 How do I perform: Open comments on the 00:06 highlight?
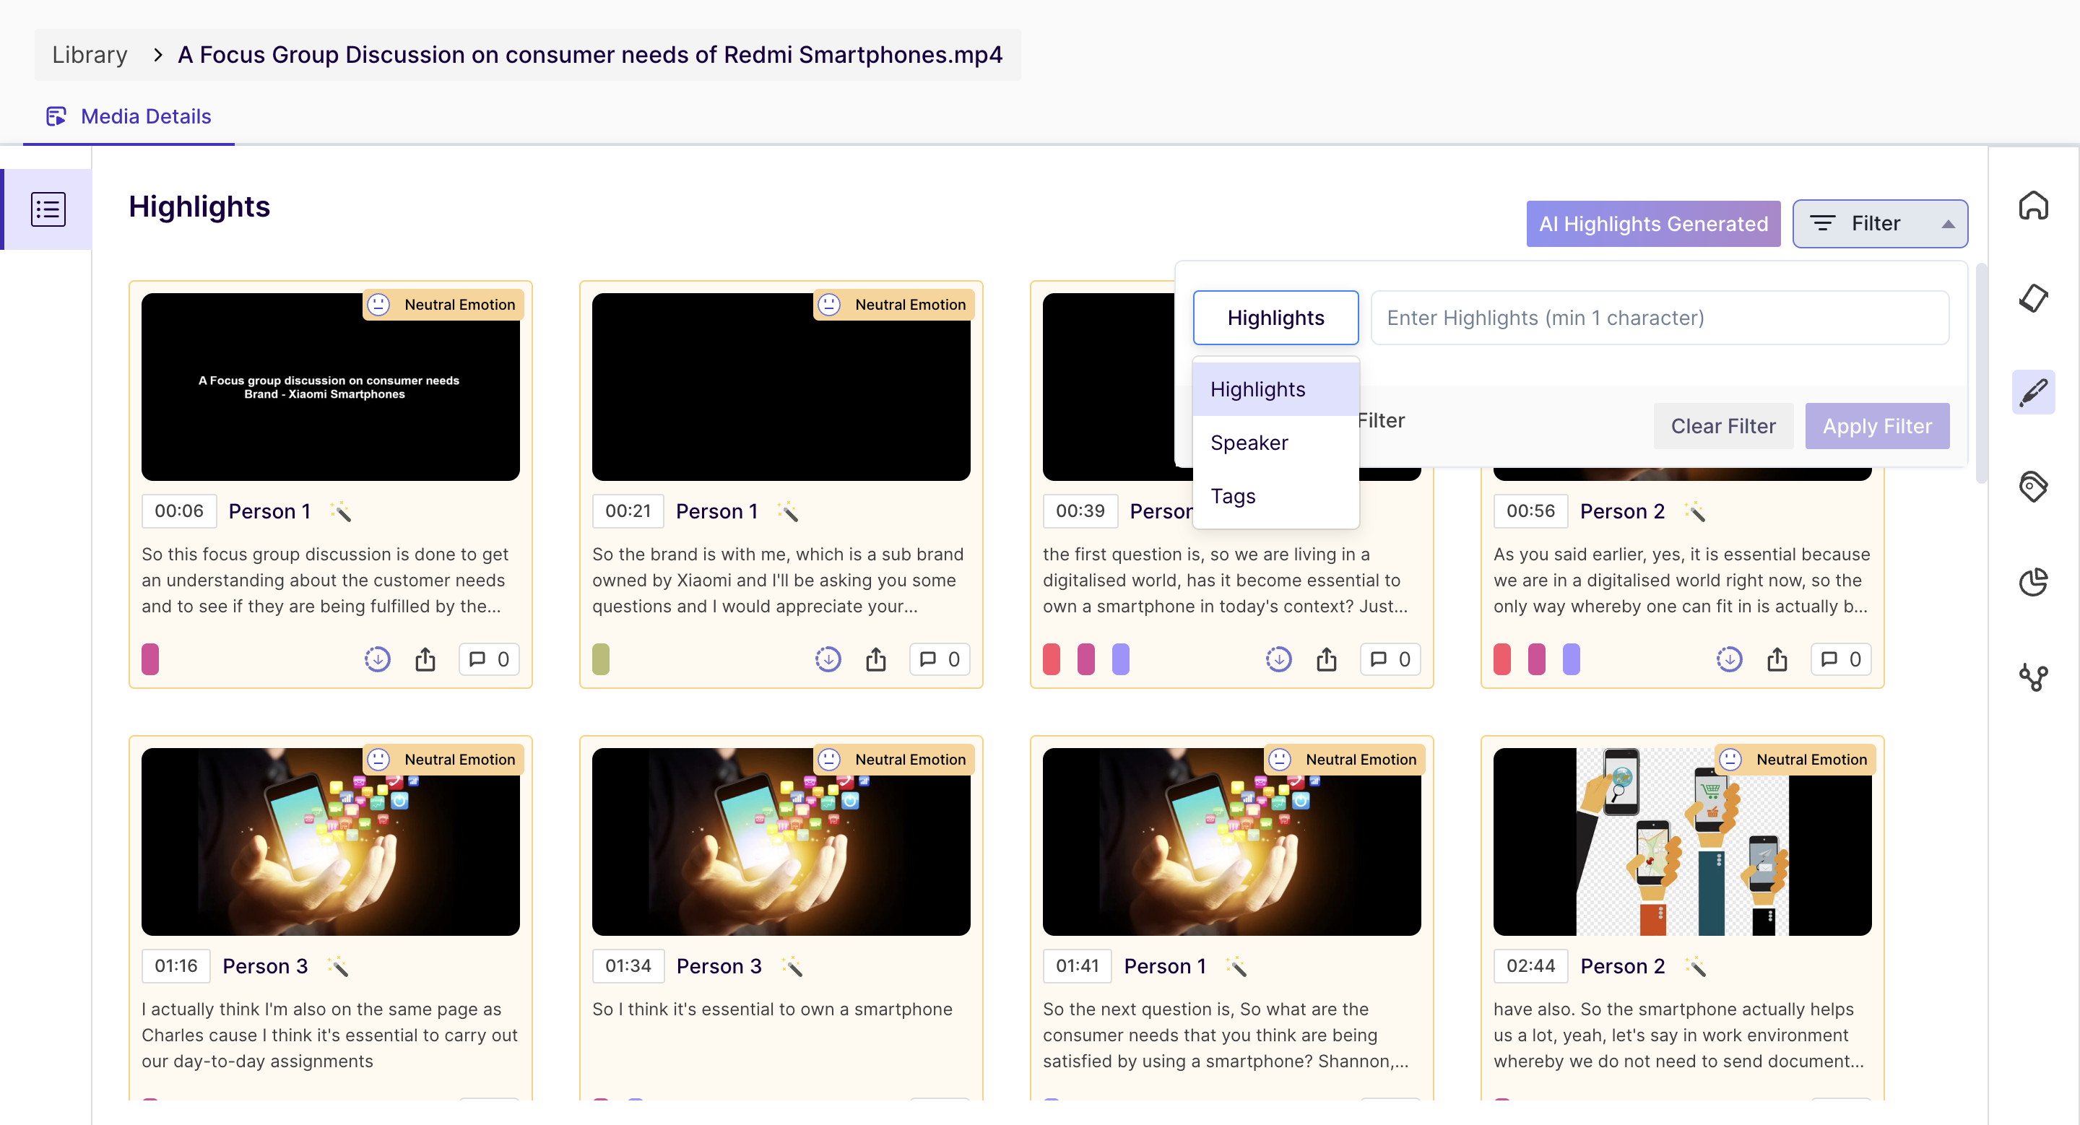[x=488, y=659]
